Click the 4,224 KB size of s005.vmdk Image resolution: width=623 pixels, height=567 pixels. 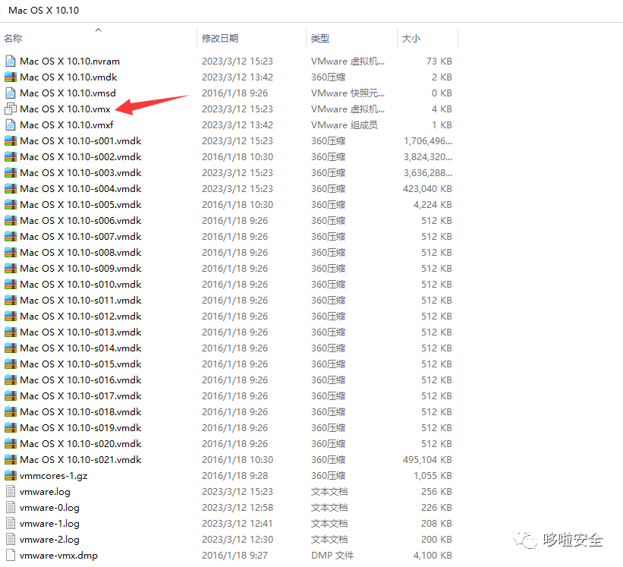click(433, 205)
